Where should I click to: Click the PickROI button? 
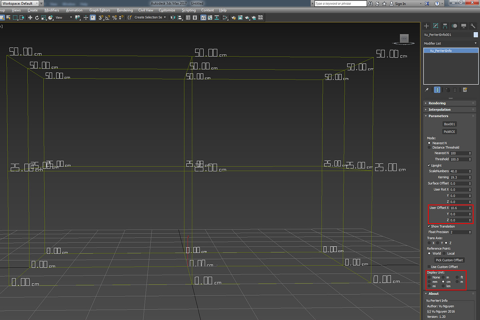tap(450, 132)
